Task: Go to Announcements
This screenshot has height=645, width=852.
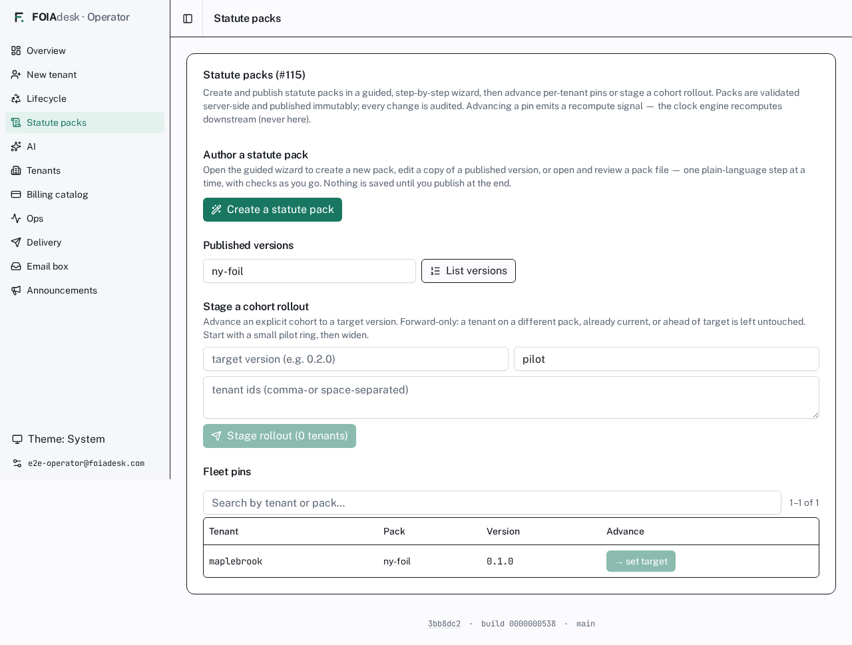Action: click(85, 290)
